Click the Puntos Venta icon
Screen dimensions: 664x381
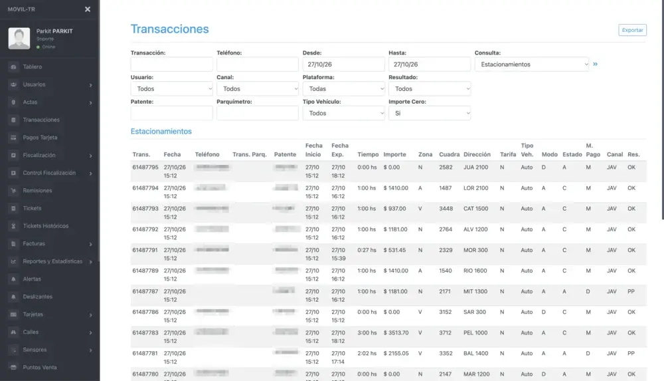(x=13, y=368)
